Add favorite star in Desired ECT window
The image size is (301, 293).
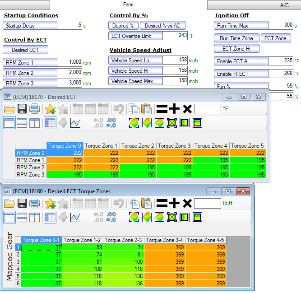tap(50, 108)
